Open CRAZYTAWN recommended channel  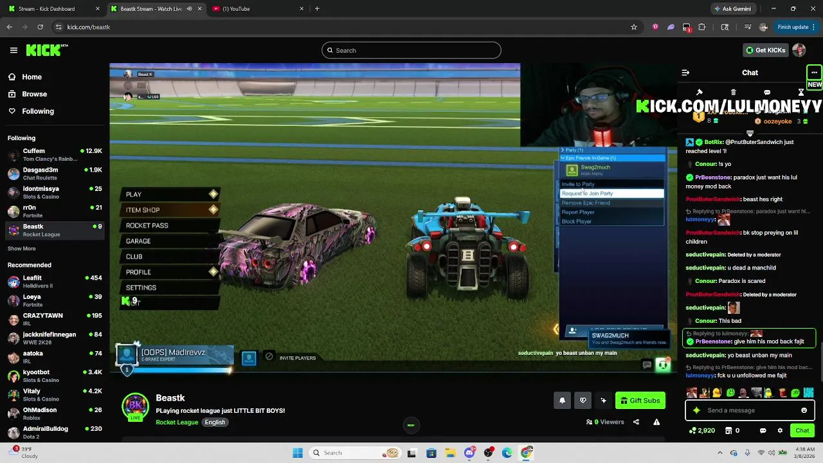pos(54,319)
